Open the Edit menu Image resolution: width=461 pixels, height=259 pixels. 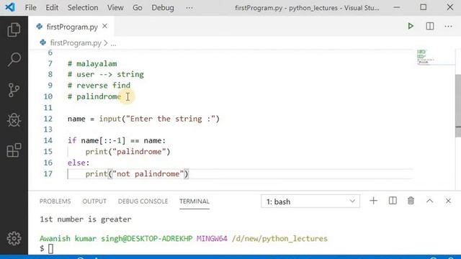(x=52, y=8)
